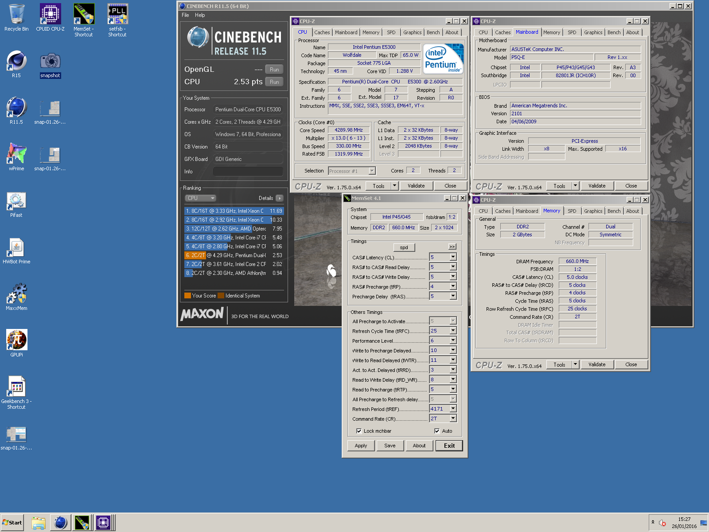
Task: Open RAS# to CAS# Read Delay dropdown
Action: [453, 267]
